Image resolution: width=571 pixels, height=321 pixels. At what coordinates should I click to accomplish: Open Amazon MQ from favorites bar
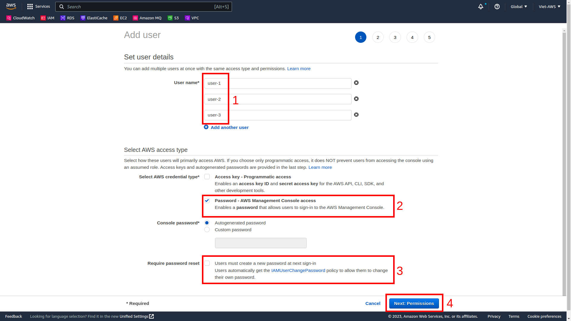pos(147,18)
